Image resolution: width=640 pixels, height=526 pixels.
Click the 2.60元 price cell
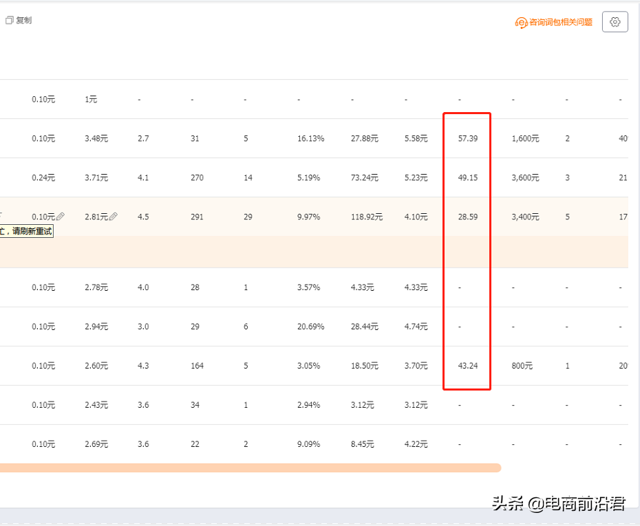pyautogui.click(x=96, y=366)
